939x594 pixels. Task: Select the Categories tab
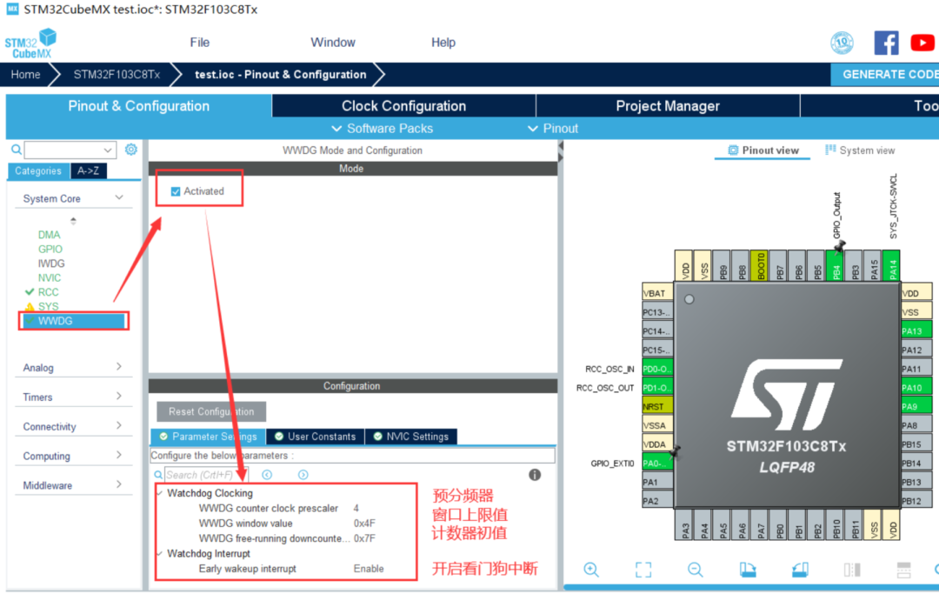tap(38, 170)
